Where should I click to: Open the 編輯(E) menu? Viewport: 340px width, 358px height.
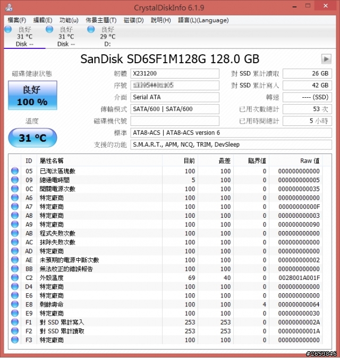(x=42, y=20)
